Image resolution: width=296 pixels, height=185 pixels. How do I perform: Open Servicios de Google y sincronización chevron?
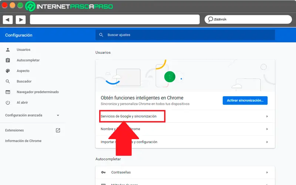point(267,116)
